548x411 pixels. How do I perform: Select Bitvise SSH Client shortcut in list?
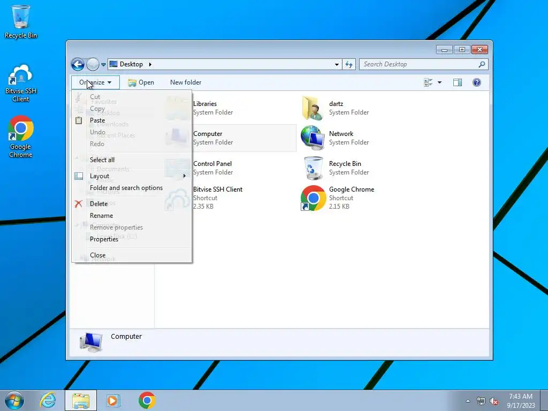click(x=230, y=198)
